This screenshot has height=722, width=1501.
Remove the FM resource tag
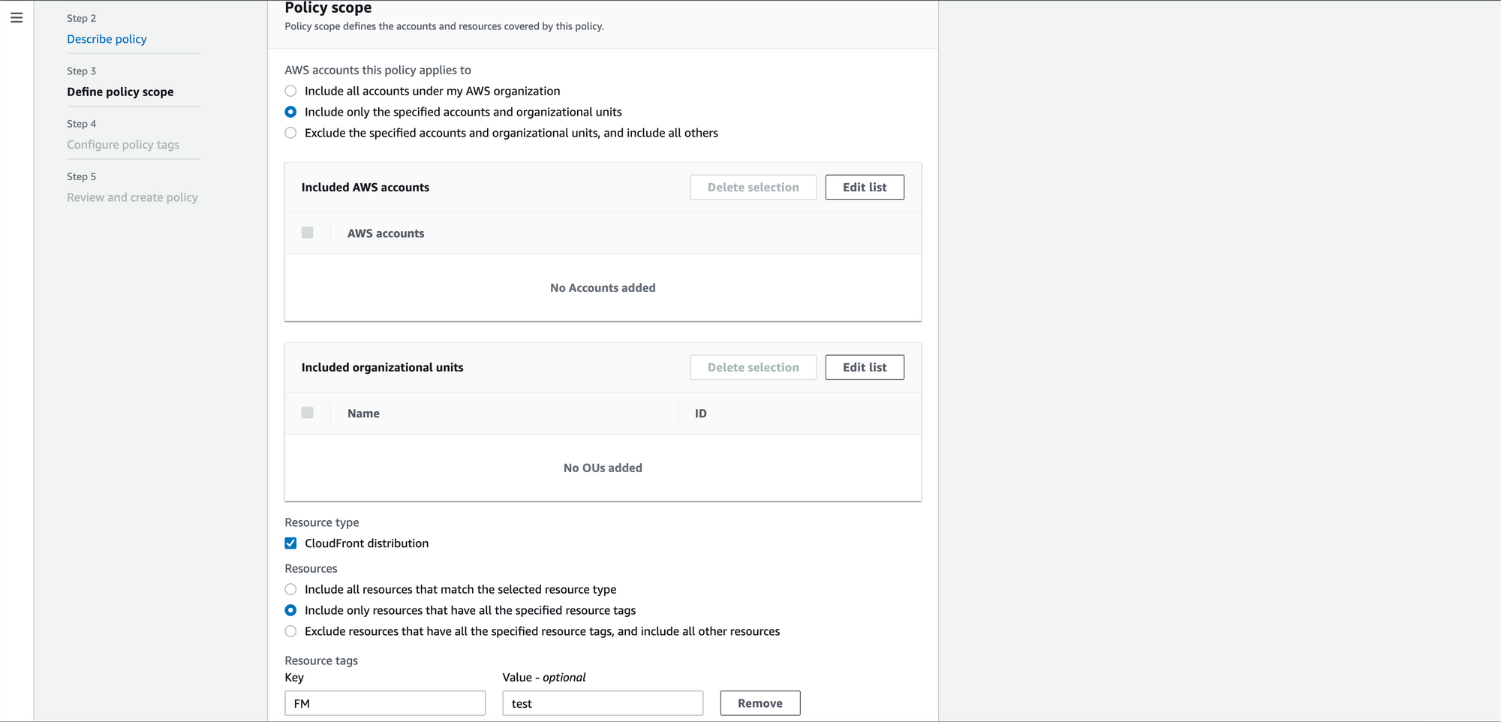tap(760, 703)
